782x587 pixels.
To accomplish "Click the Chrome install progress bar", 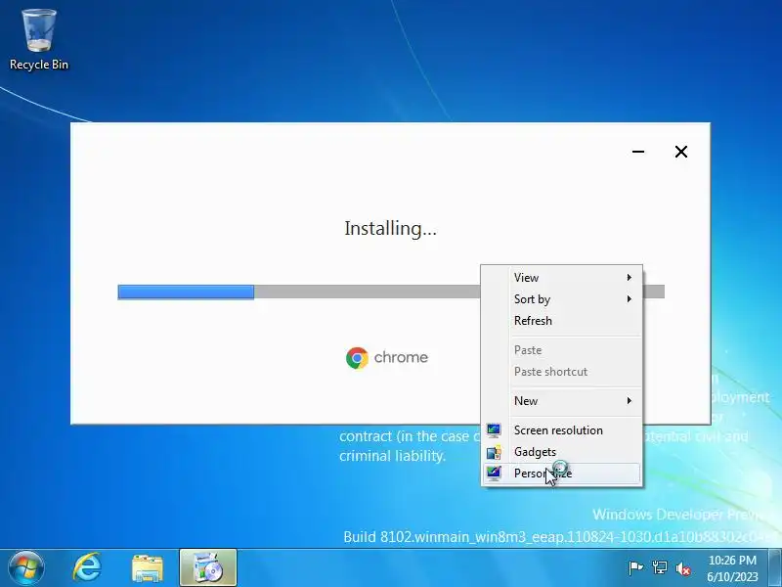I will [x=391, y=292].
